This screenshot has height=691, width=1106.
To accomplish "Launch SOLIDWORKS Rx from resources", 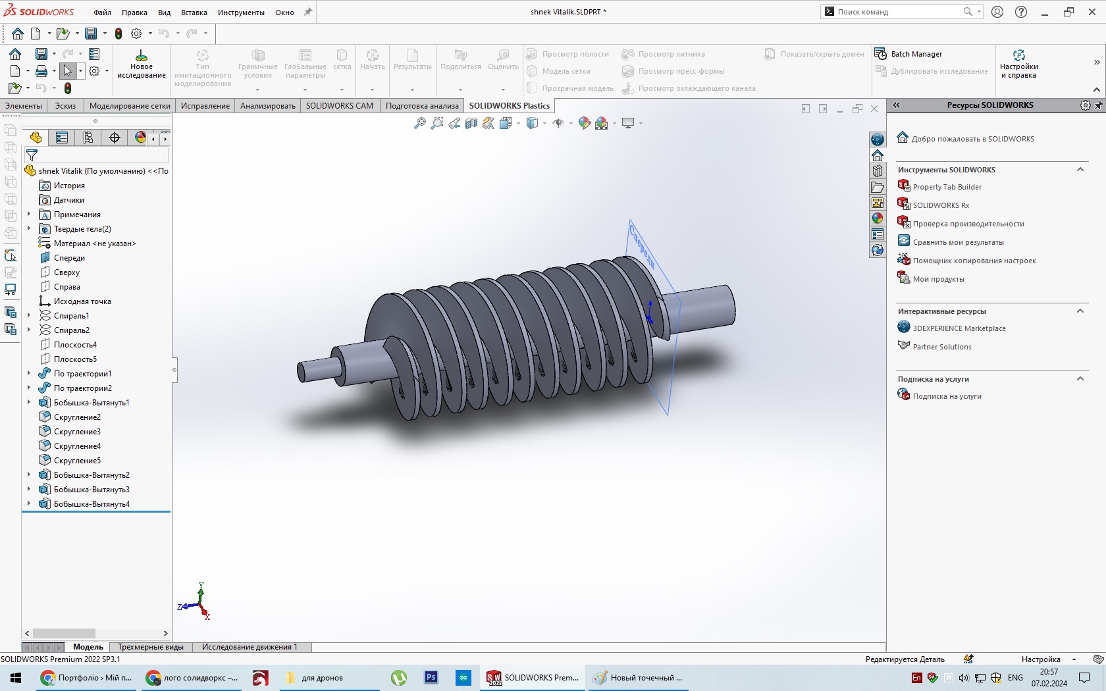I will [x=941, y=205].
